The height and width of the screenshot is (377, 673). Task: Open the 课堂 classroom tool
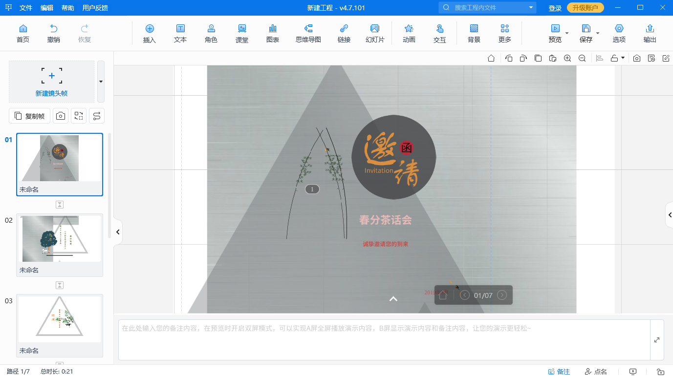coord(242,33)
